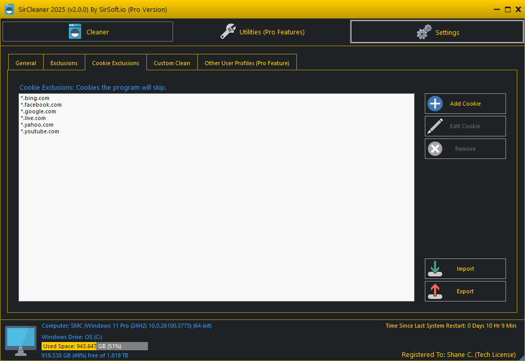Select the *.facebook.com cookie entry

click(41, 105)
